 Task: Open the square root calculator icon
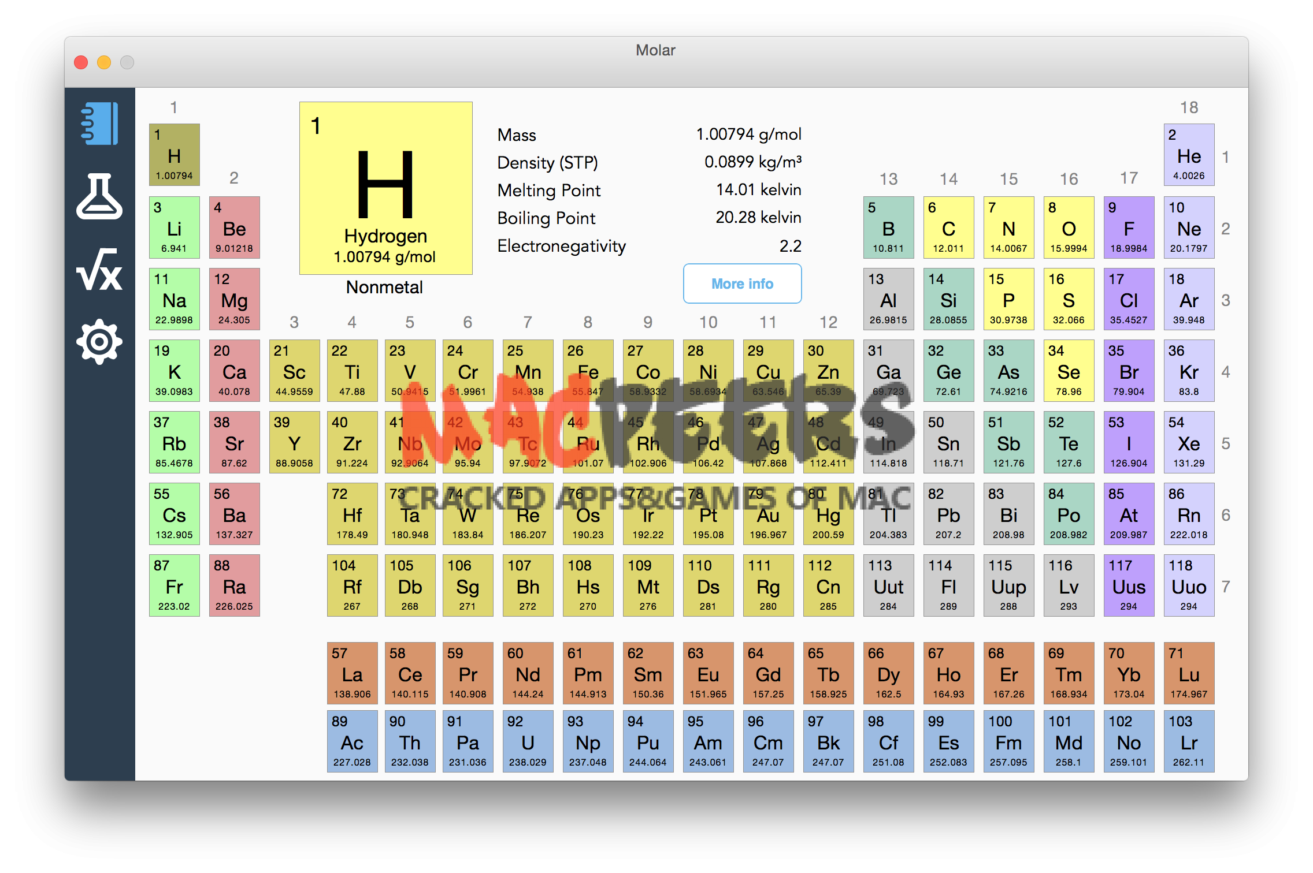pos(99,270)
